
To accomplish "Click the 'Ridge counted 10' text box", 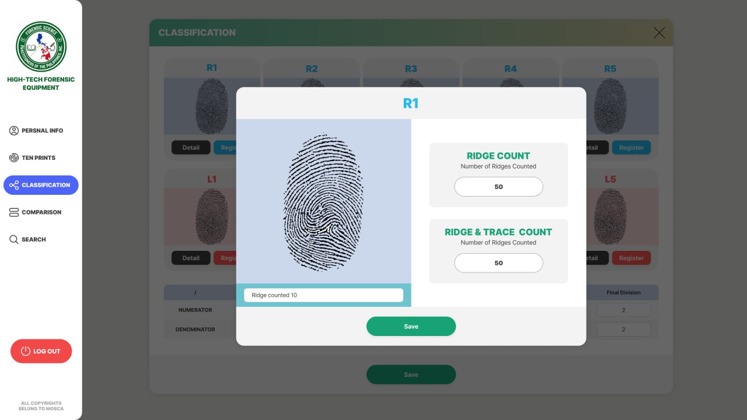I will (323, 295).
